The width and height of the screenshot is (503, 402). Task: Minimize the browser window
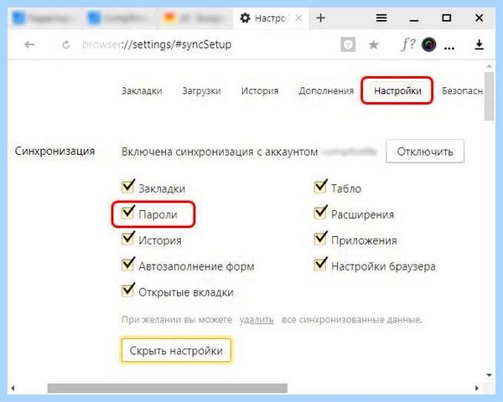coord(414,21)
